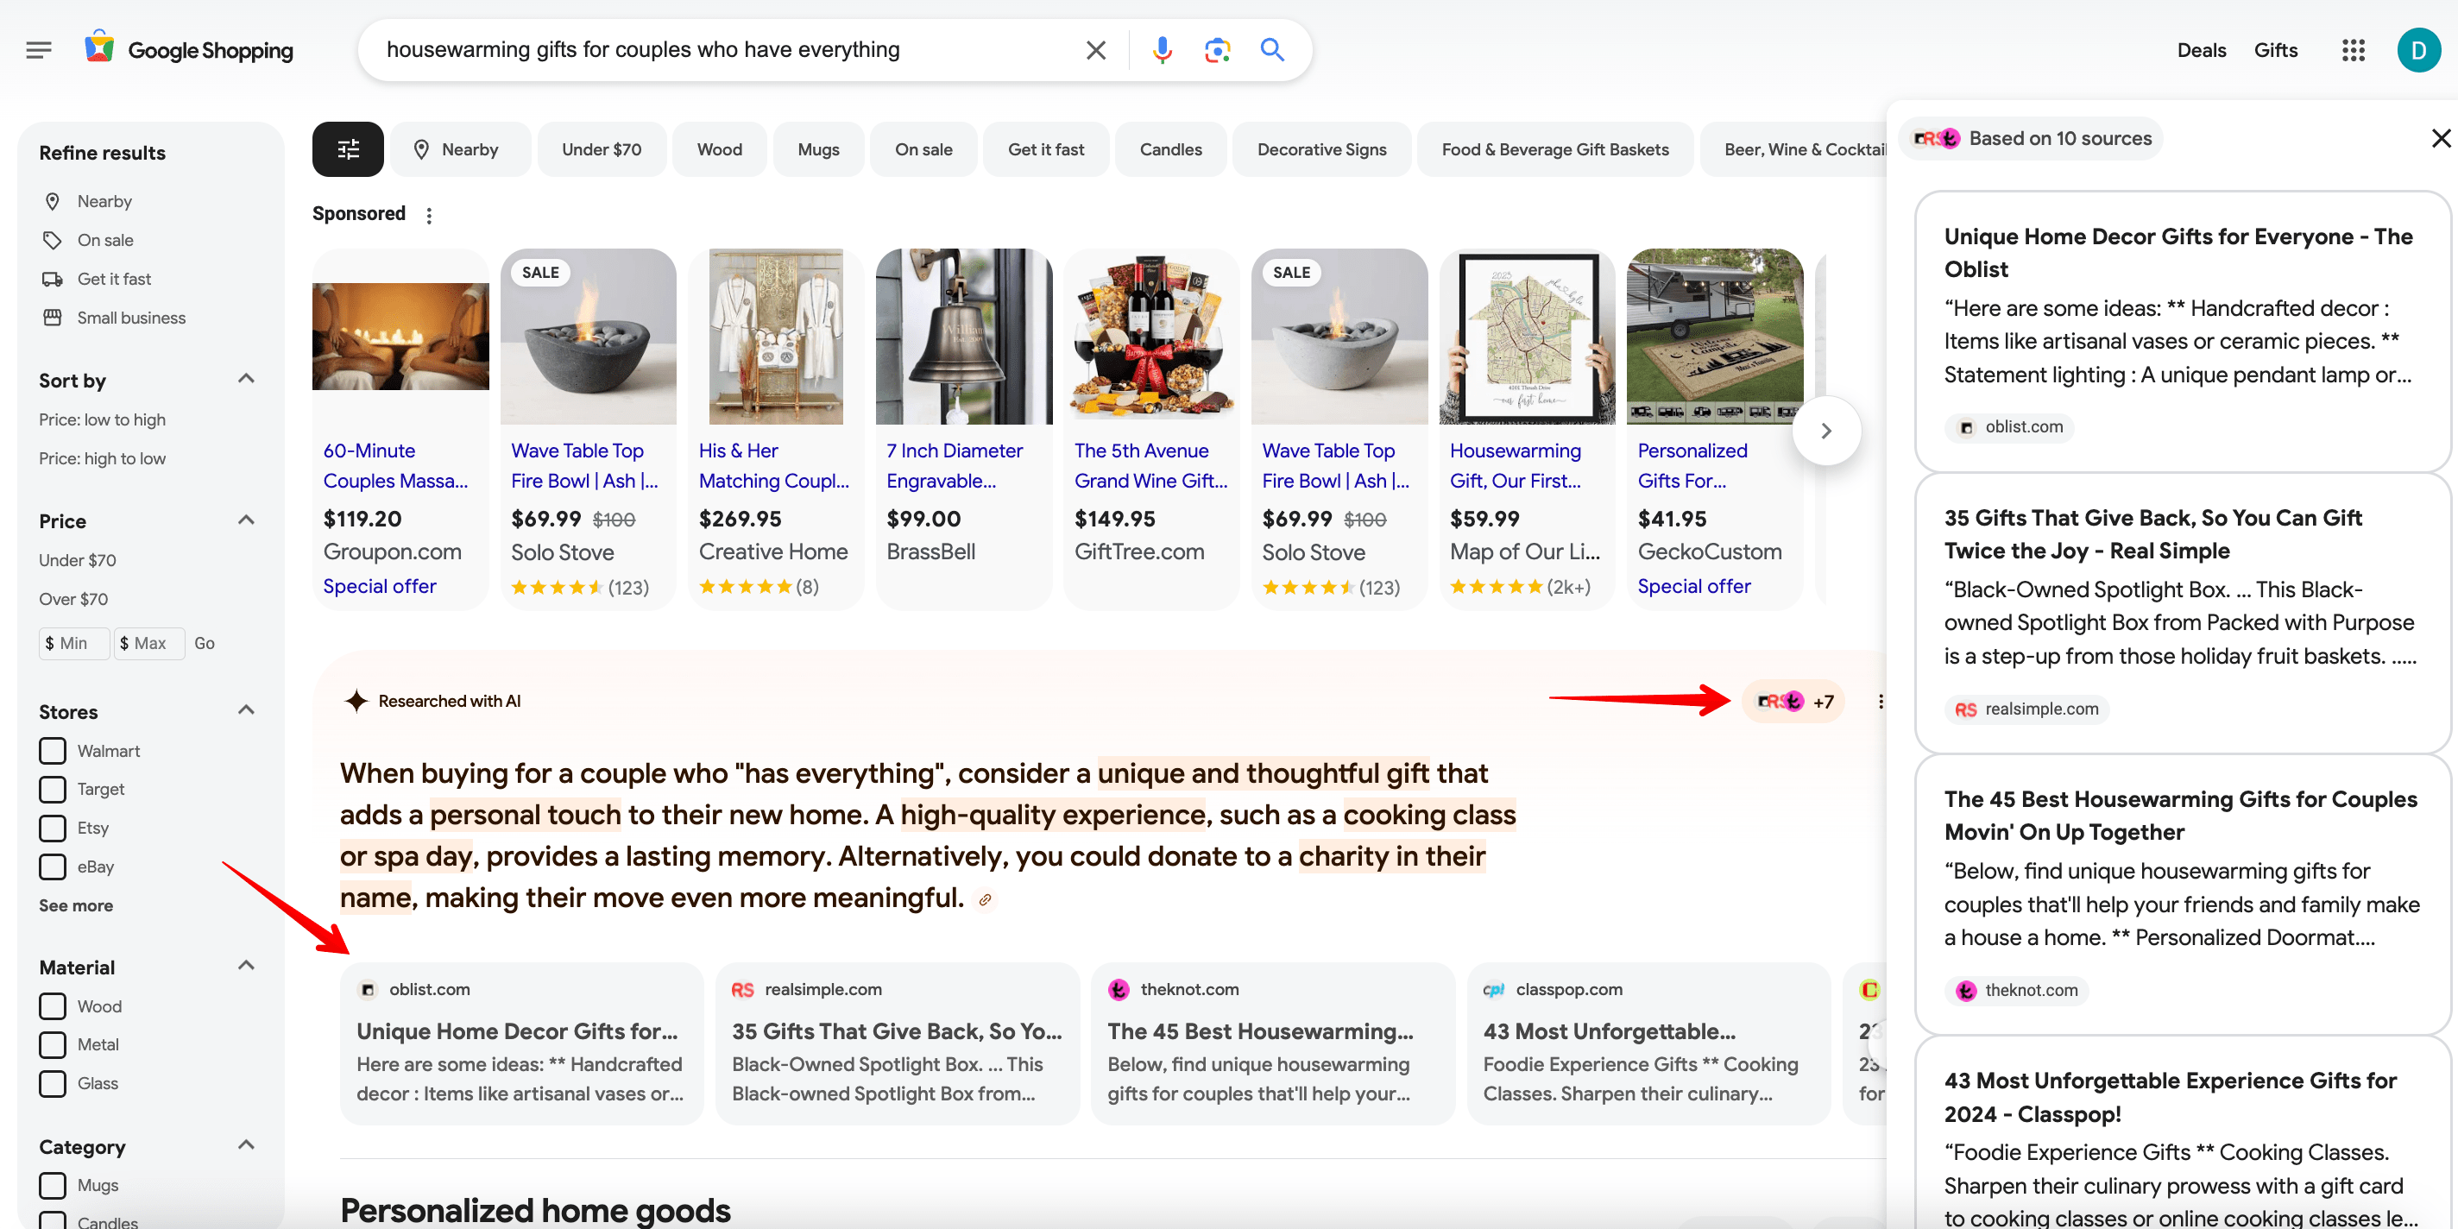The image size is (2458, 1229).
Task: Click the Under $70 price filter button
Action: point(601,149)
